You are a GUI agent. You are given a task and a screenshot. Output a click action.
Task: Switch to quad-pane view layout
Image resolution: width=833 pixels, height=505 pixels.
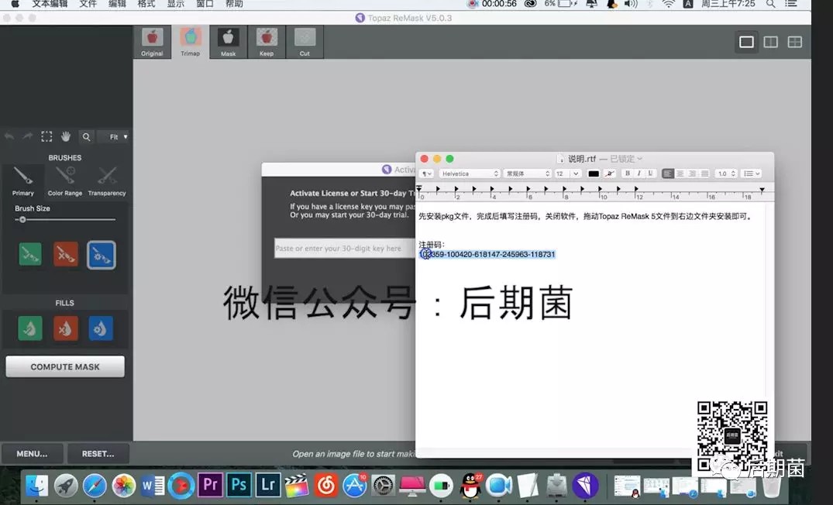coord(795,42)
